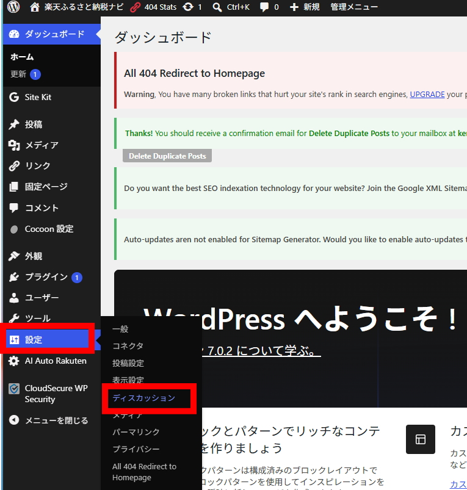The image size is (467, 490).
Task: Open the updates circular arrows icon
Action: pyautogui.click(x=188, y=7)
